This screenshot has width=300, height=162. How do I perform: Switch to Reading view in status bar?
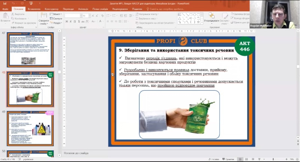point(253,159)
